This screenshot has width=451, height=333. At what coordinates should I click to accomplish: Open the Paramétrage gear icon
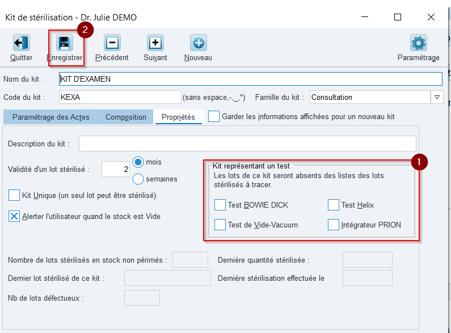coord(419,43)
